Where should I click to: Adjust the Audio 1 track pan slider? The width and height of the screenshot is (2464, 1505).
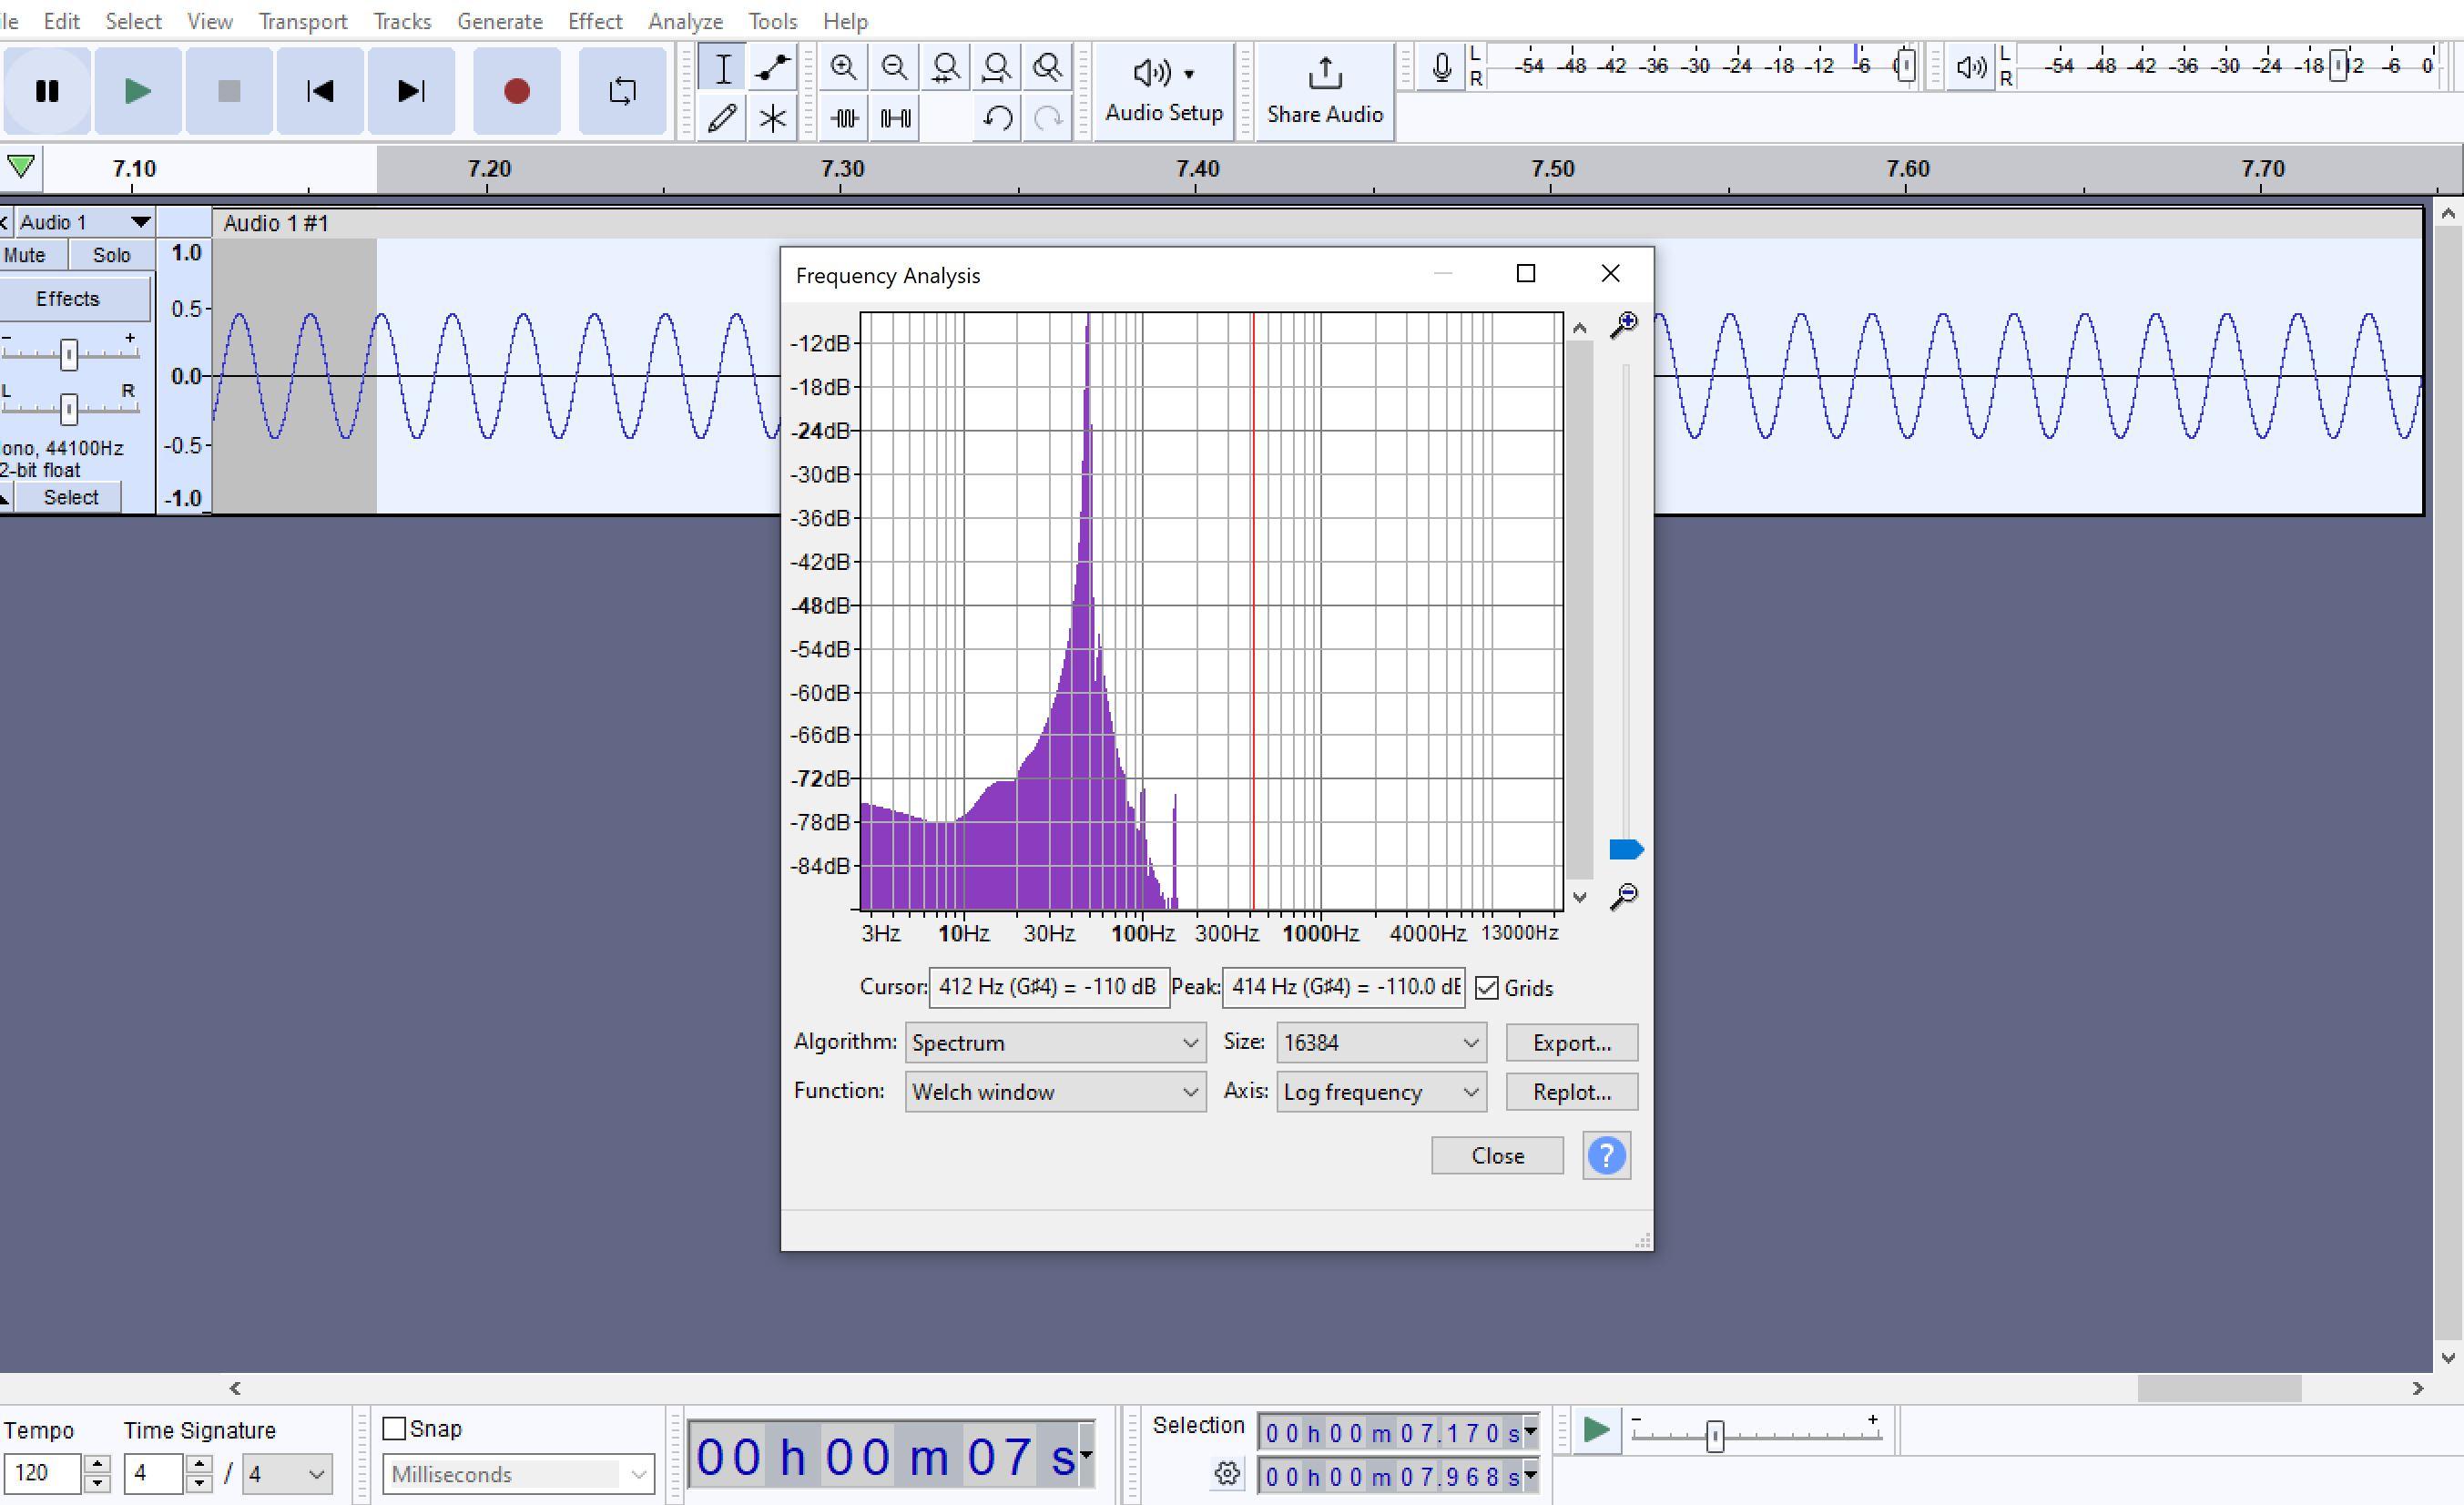click(x=68, y=408)
